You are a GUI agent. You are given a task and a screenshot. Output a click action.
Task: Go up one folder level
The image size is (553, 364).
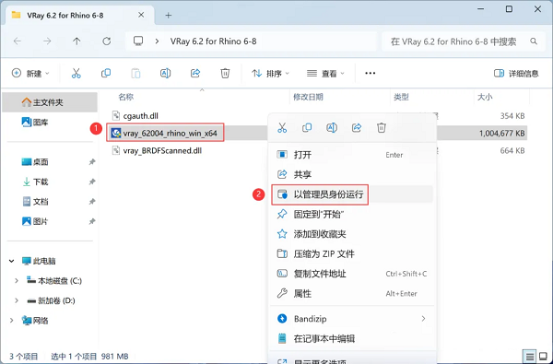click(76, 41)
